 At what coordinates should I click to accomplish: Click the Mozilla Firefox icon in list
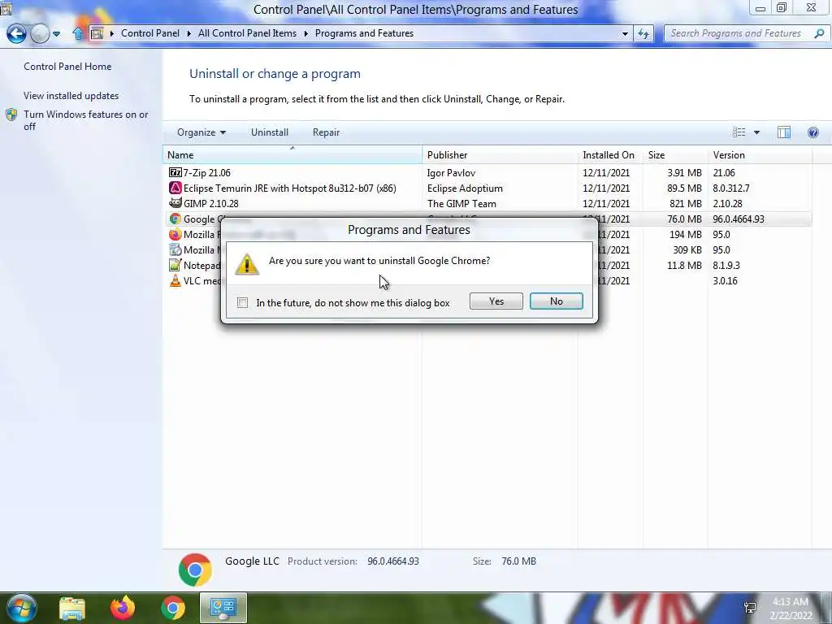(175, 234)
